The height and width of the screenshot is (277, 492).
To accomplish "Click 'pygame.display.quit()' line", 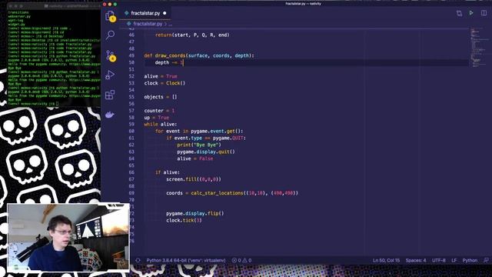I will coord(206,152).
